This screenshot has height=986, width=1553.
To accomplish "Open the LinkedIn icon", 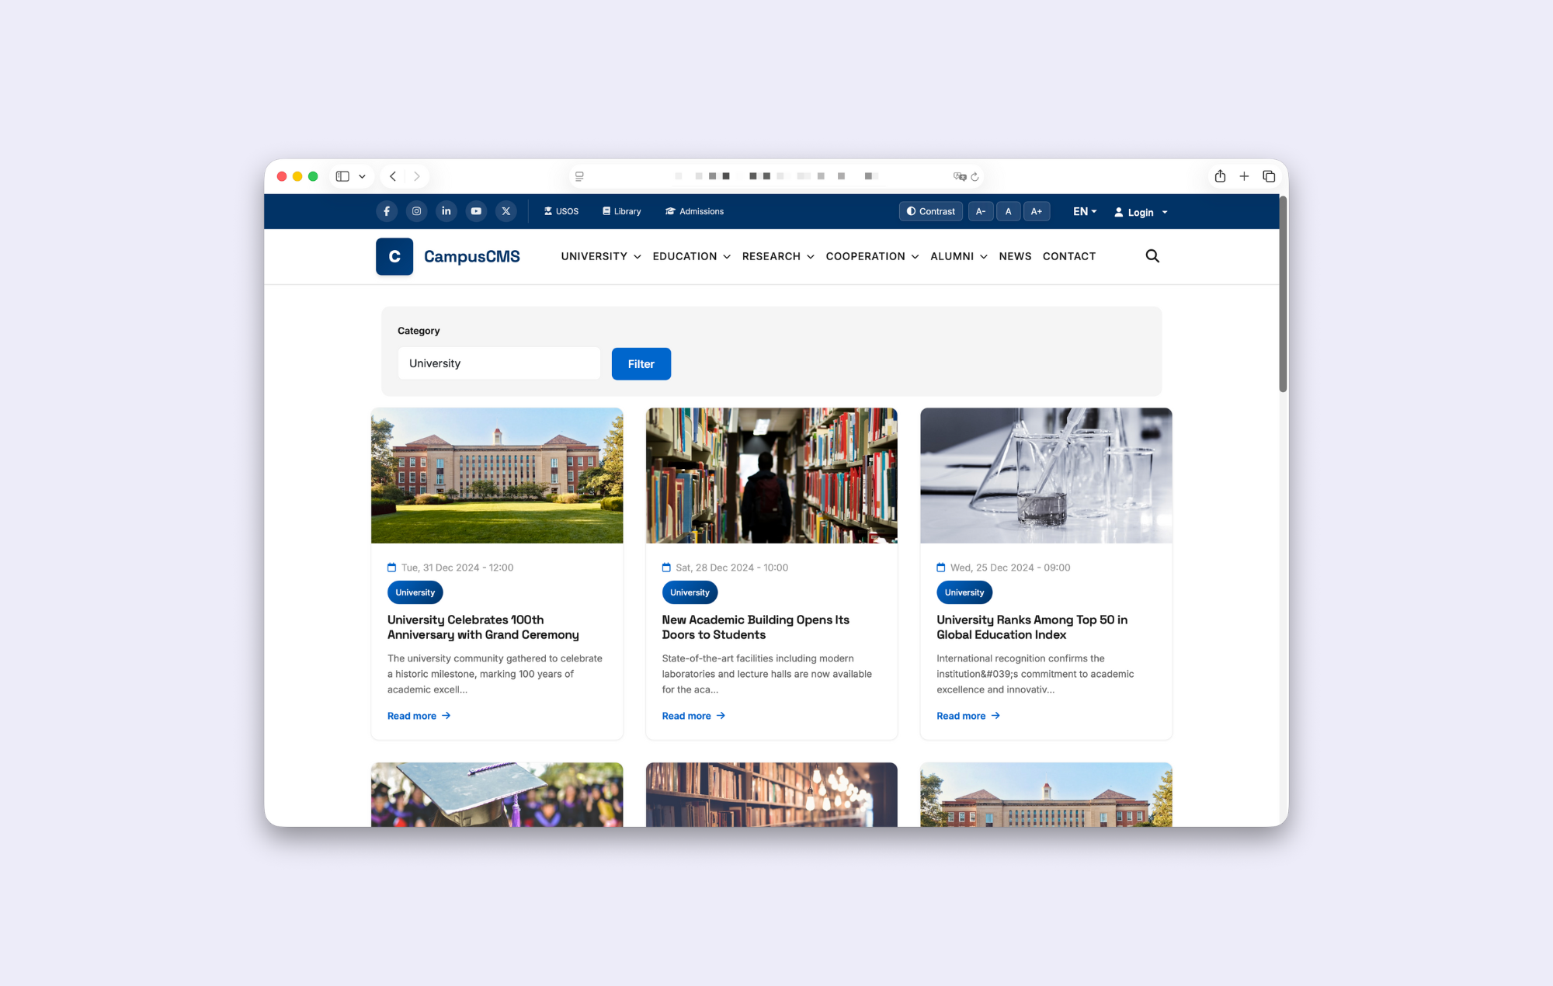I will tap(446, 210).
